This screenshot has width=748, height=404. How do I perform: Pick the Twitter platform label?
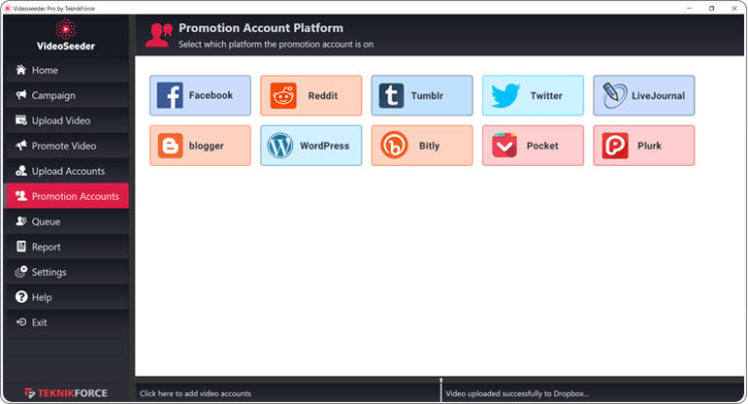(x=546, y=95)
